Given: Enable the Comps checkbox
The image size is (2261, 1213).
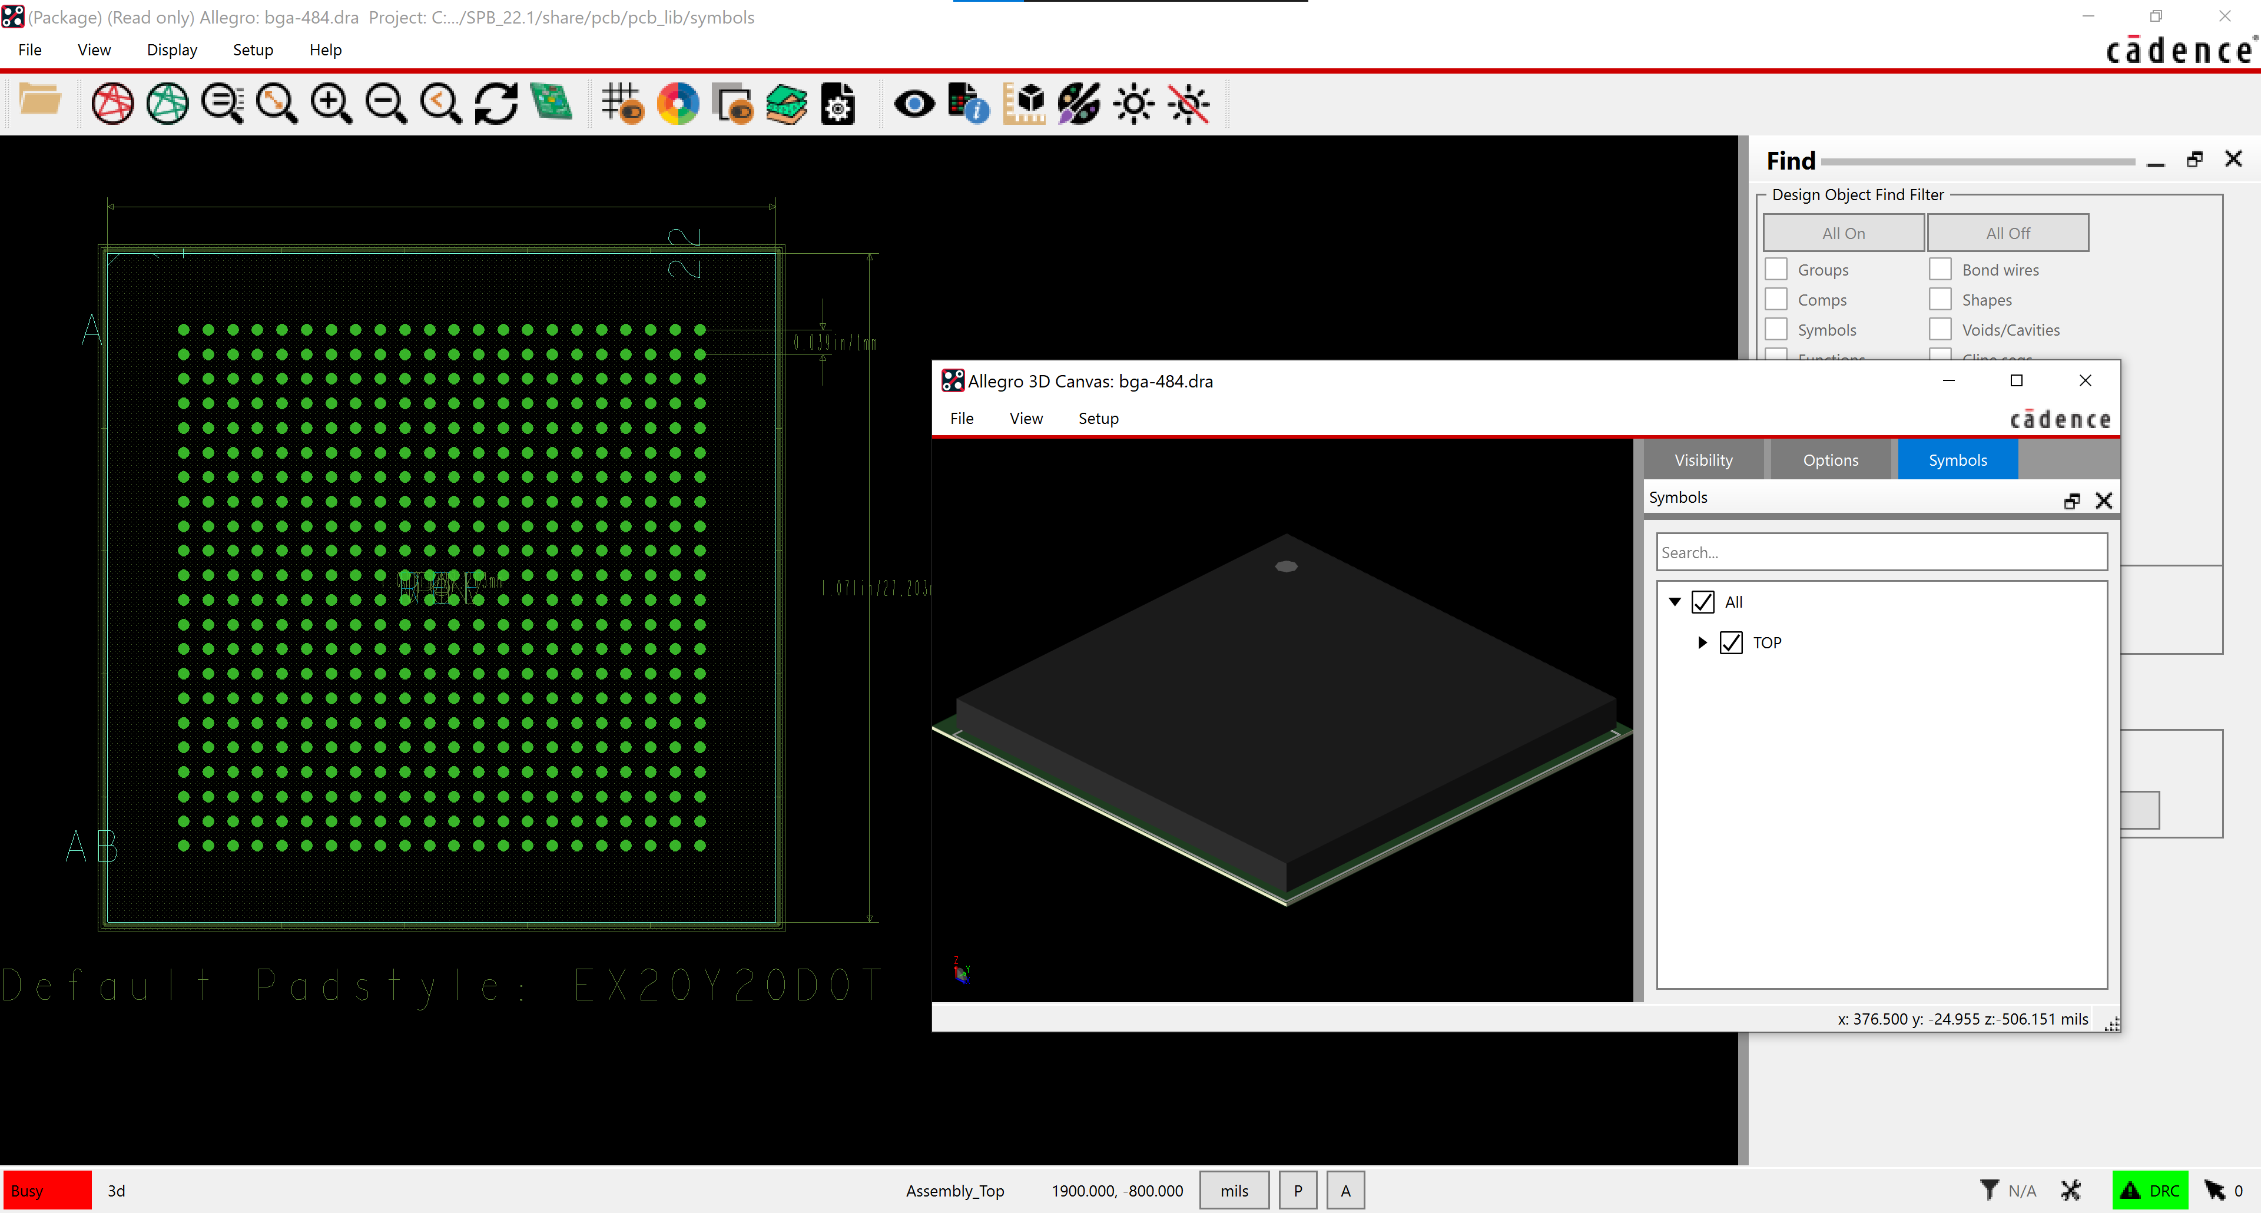Looking at the screenshot, I should 1776,299.
